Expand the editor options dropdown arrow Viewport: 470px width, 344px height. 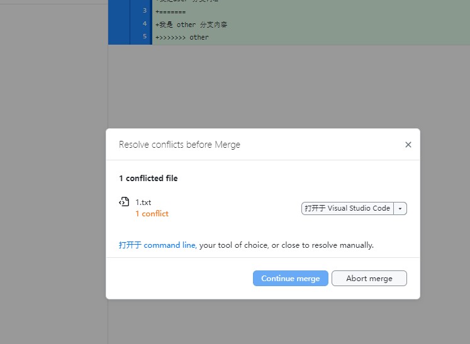coord(400,209)
